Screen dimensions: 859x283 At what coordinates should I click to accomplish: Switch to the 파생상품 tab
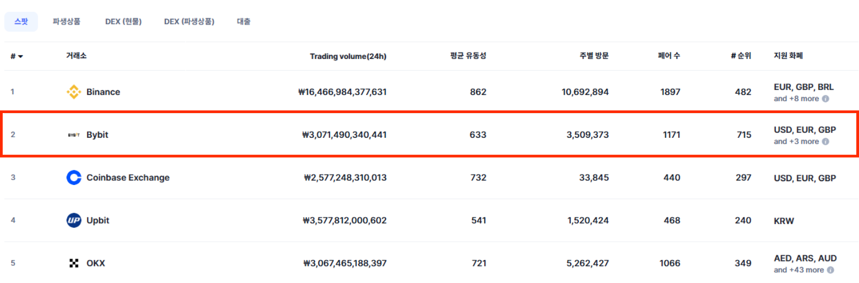tap(67, 21)
